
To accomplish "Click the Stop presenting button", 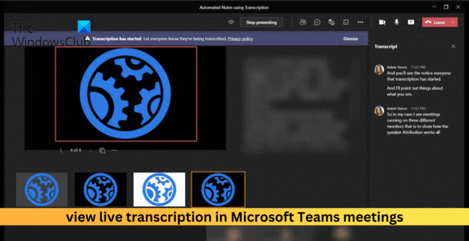I will click(261, 22).
